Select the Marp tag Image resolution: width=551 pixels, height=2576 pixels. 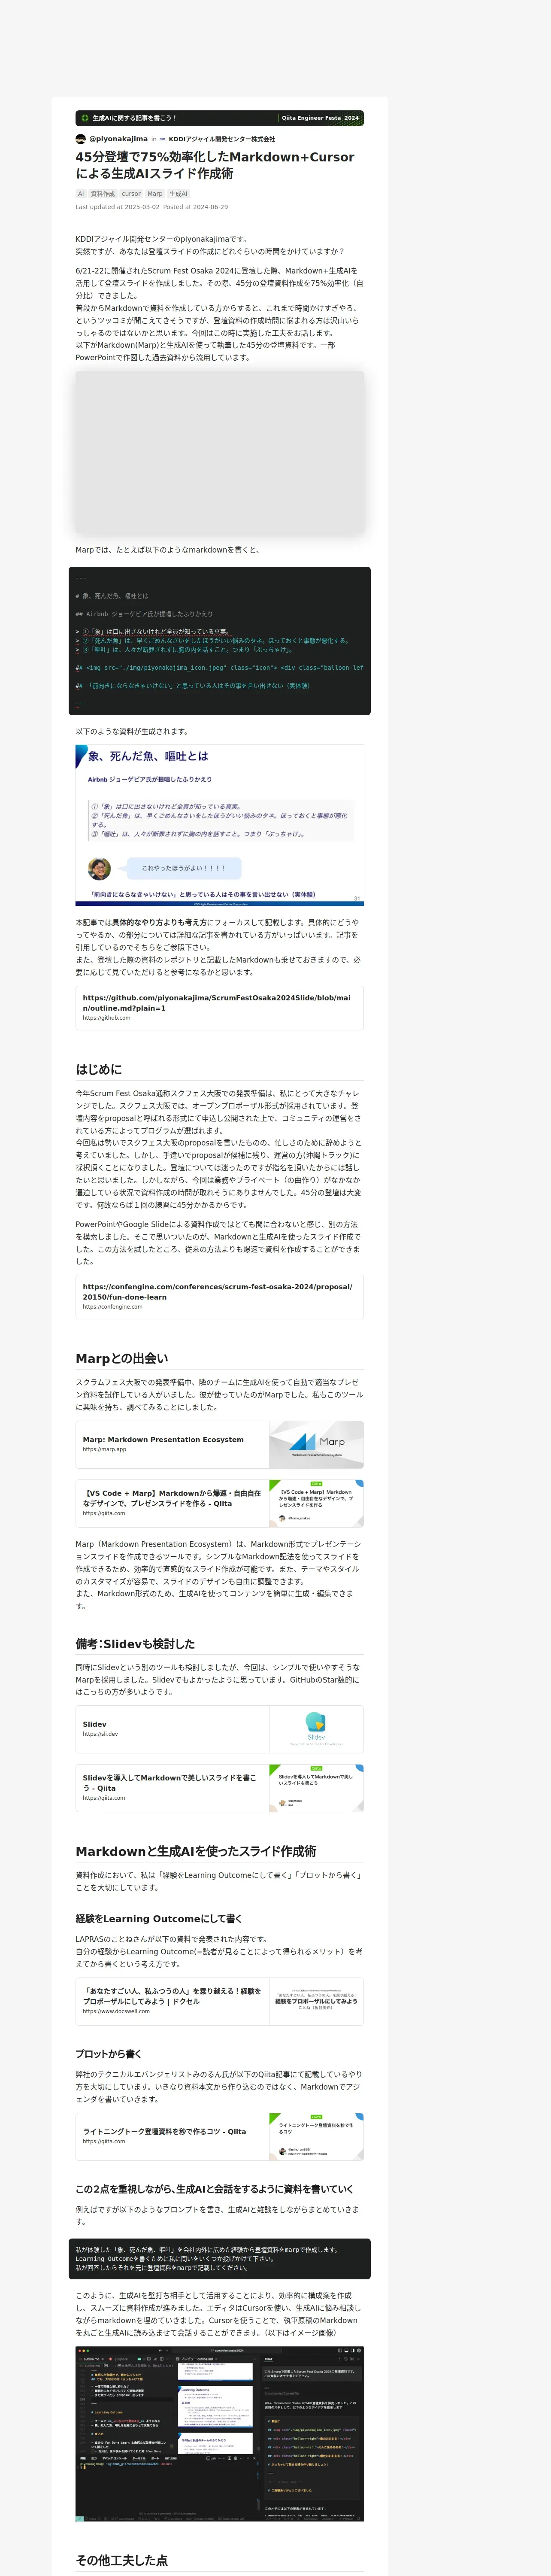click(155, 194)
